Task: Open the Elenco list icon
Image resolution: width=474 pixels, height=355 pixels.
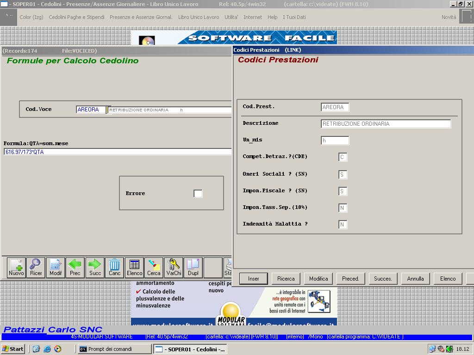Action: coord(134,268)
